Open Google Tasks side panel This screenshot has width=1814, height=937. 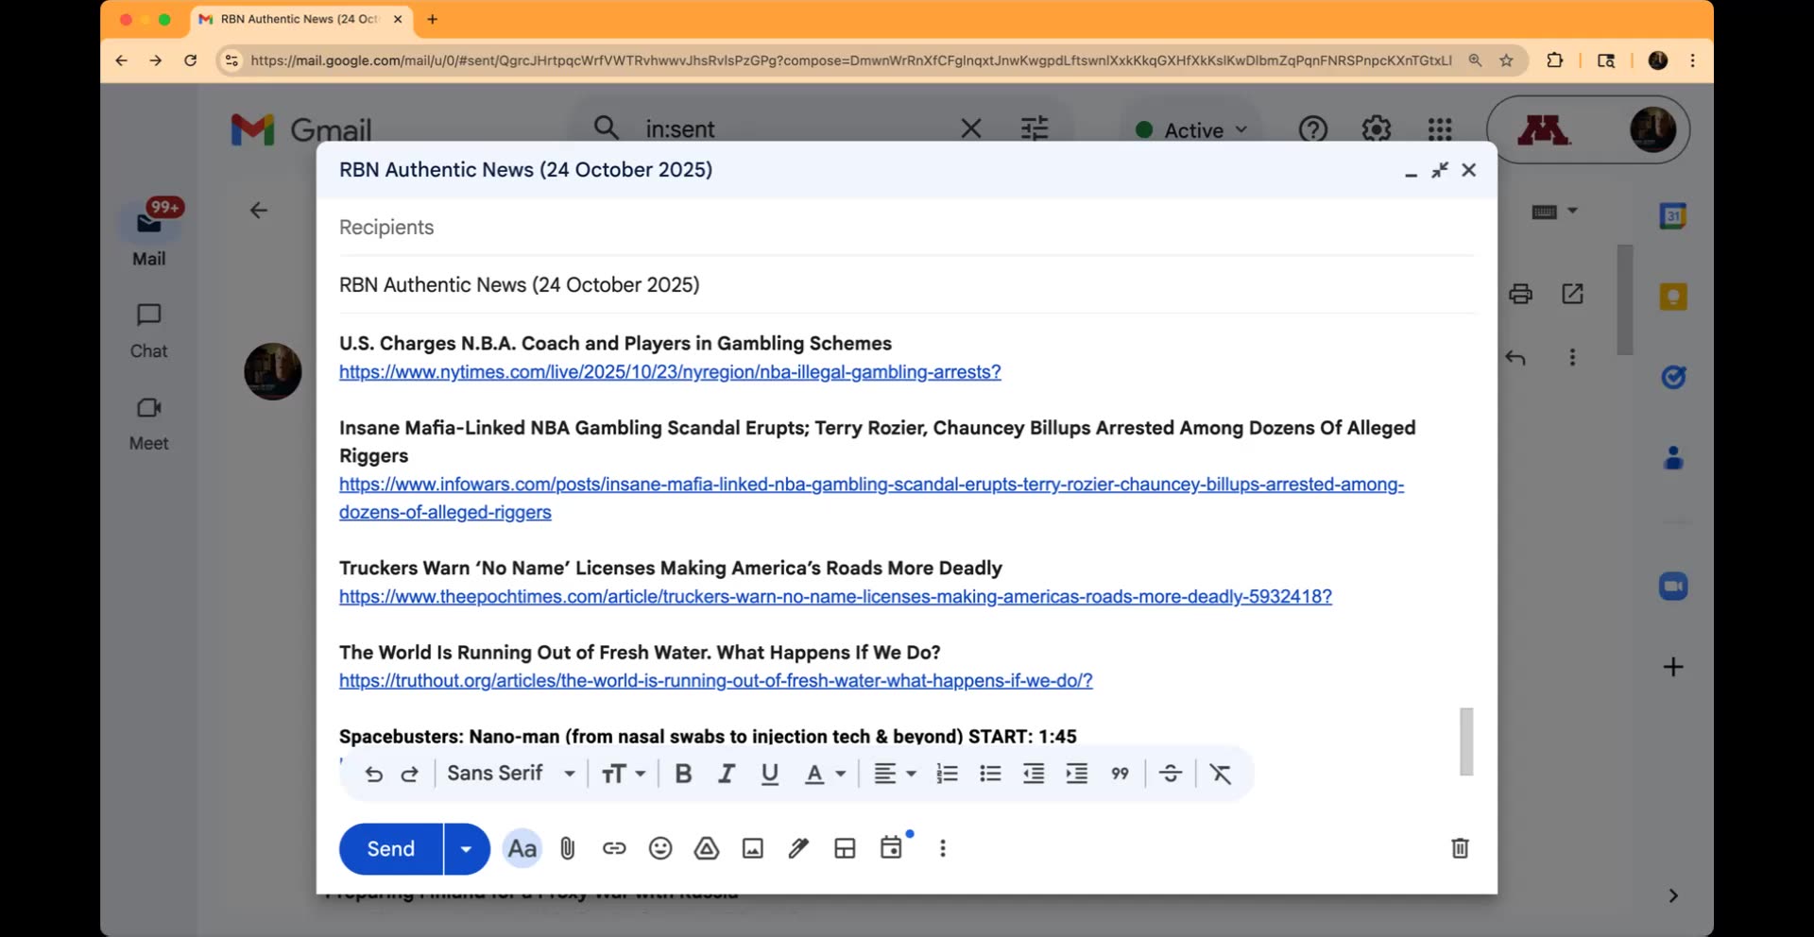pyautogui.click(x=1673, y=378)
